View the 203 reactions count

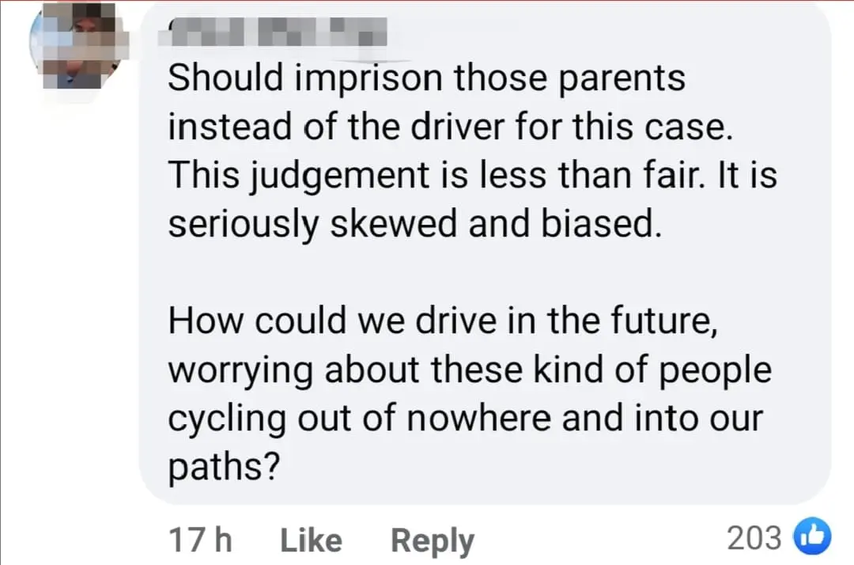(x=754, y=539)
